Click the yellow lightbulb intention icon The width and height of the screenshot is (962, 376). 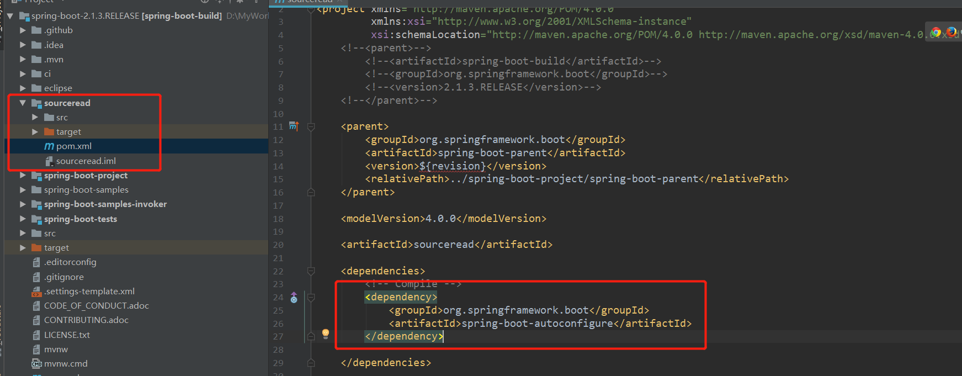point(326,333)
